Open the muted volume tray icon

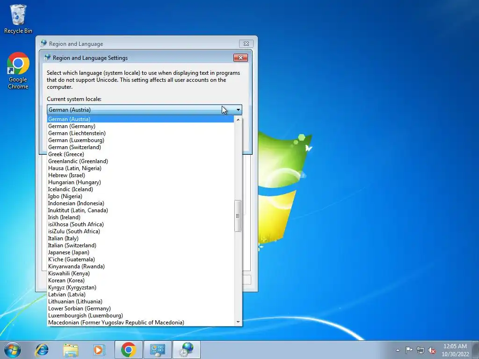432,350
